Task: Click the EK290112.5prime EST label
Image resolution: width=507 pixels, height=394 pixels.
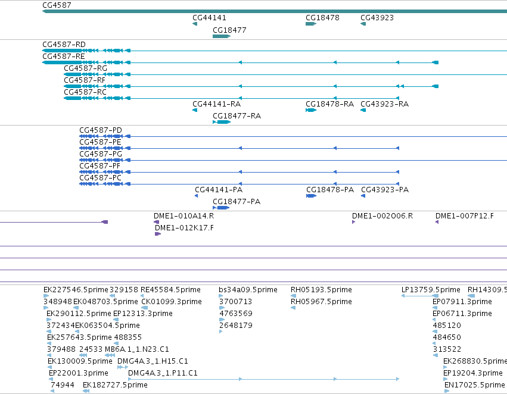Action: pos(79,314)
